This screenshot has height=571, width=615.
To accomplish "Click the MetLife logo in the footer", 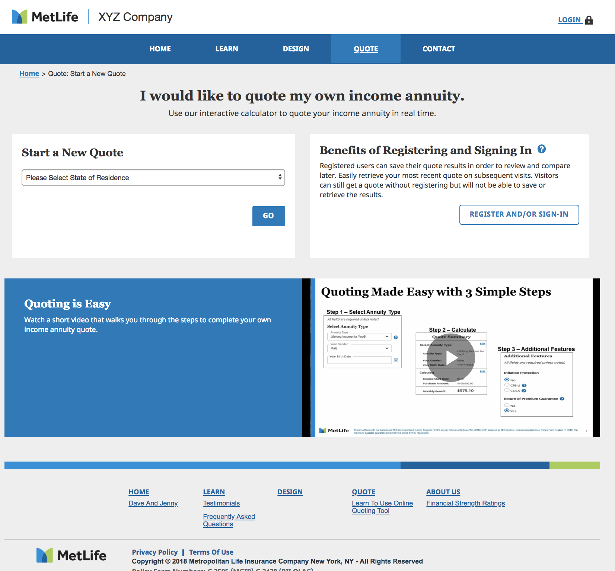I will [x=71, y=555].
